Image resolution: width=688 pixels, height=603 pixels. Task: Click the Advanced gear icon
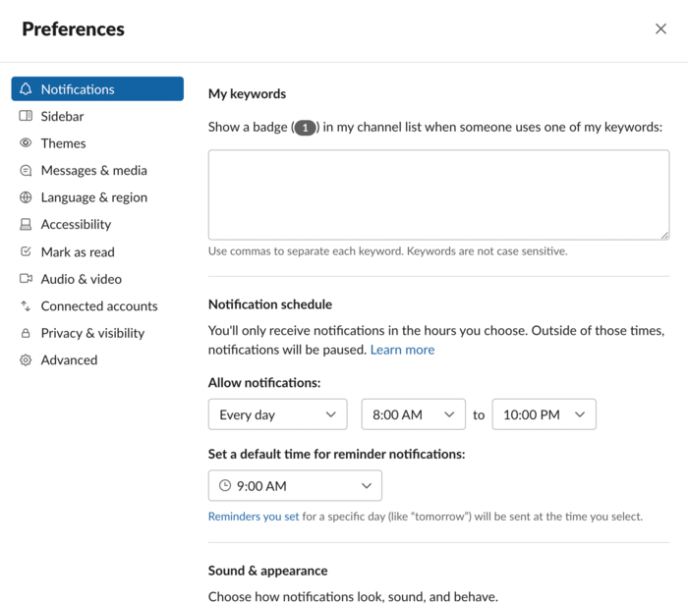[x=26, y=360]
